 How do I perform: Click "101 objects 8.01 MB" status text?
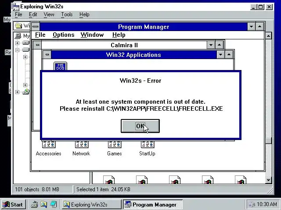pyautogui.click(x=37, y=189)
